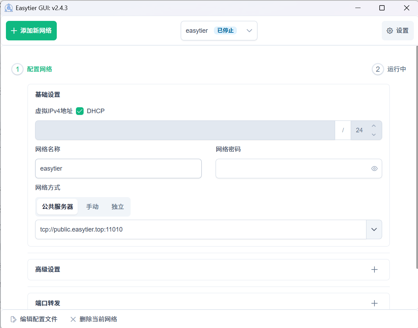The height and width of the screenshot is (328, 418).
Task: Click the X icon beside 删除当前网络
Action: tap(73, 319)
